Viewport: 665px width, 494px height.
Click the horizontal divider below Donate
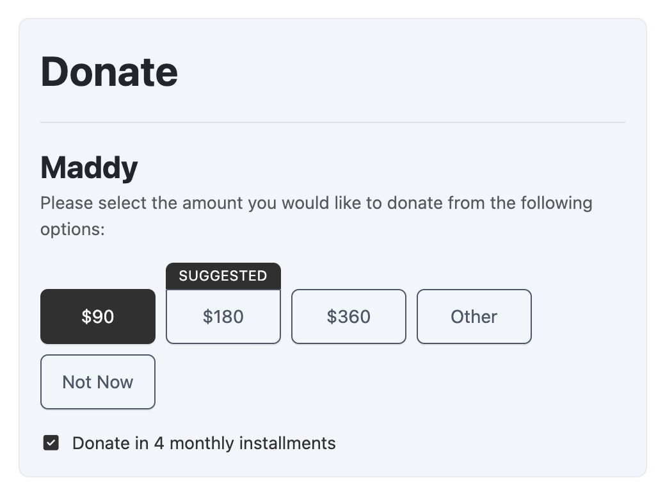pyautogui.click(x=333, y=122)
